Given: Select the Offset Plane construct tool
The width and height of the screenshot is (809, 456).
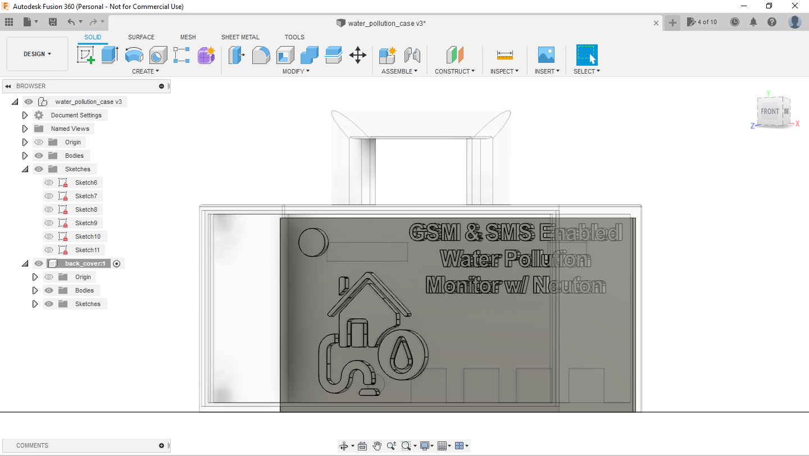Looking at the screenshot, I should 455,55.
